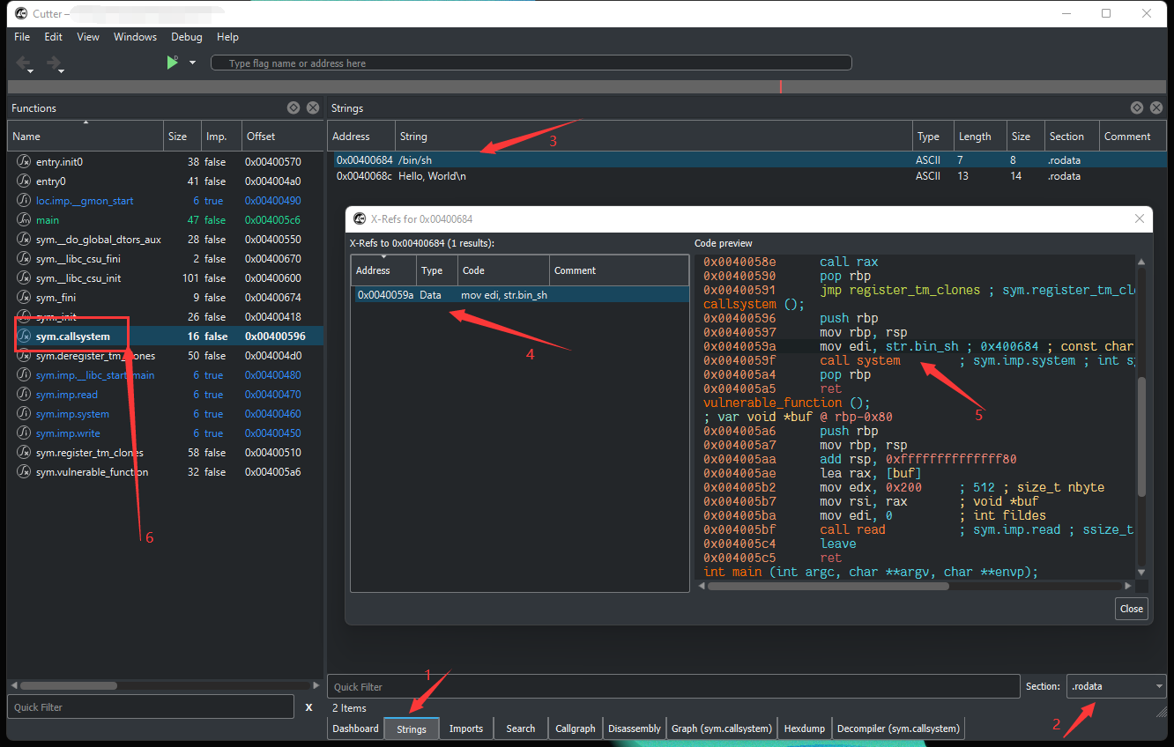Viewport: 1174px width, 747px height.
Task: Select the 0x0040059a xref row
Action: (520, 295)
